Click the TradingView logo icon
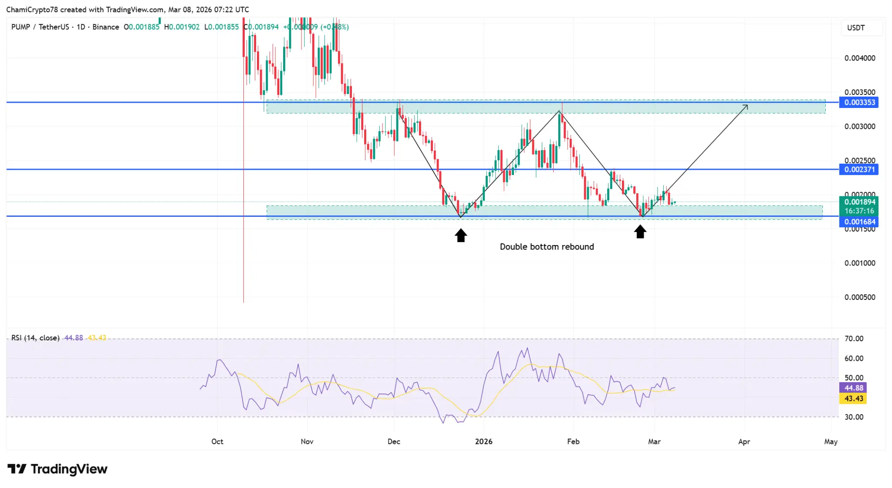 [x=17, y=469]
